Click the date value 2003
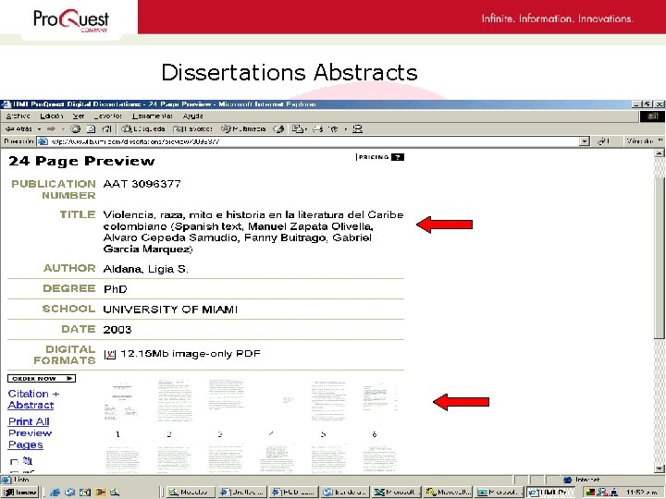 click(117, 330)
